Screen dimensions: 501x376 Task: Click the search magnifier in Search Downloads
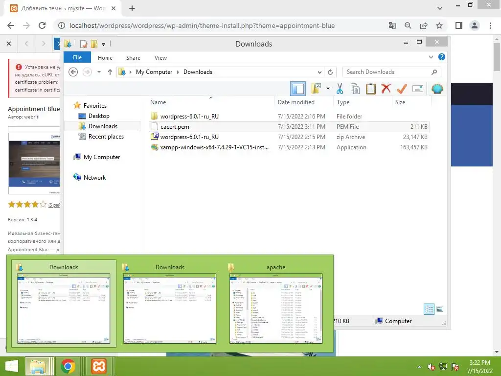(x=434, y=72)
